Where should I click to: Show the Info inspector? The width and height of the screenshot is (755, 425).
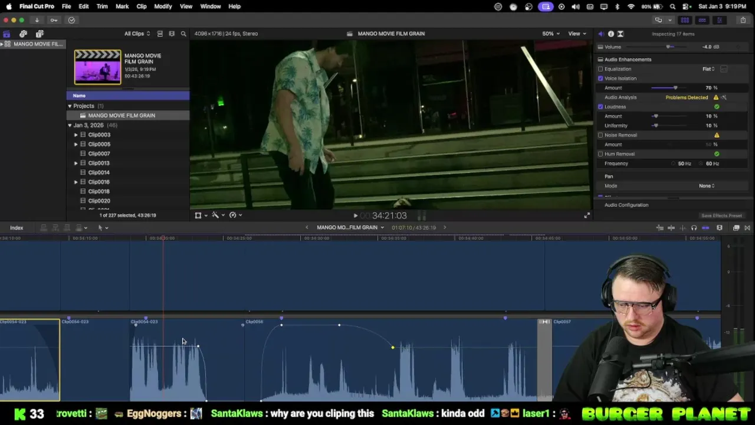[x=610, y=34]
